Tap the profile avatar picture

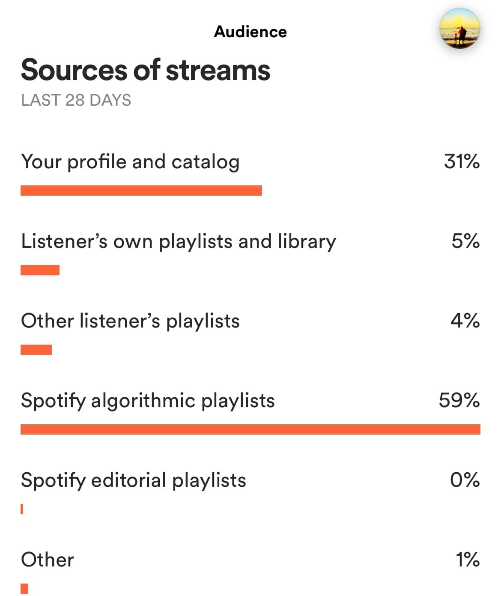(x=459, y=29)
